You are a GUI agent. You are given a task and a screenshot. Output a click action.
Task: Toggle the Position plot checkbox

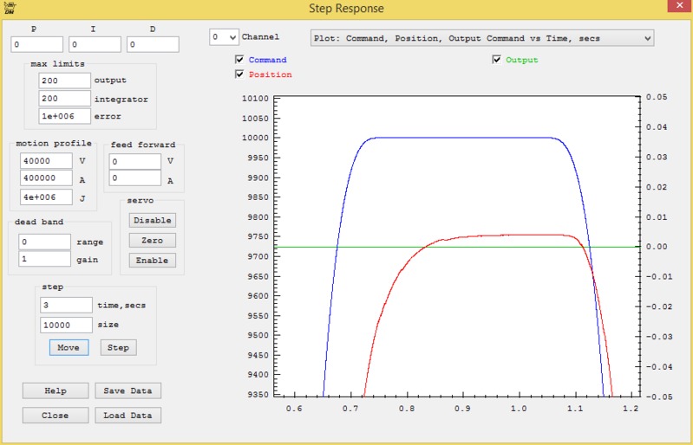click(x=239, y=74)
